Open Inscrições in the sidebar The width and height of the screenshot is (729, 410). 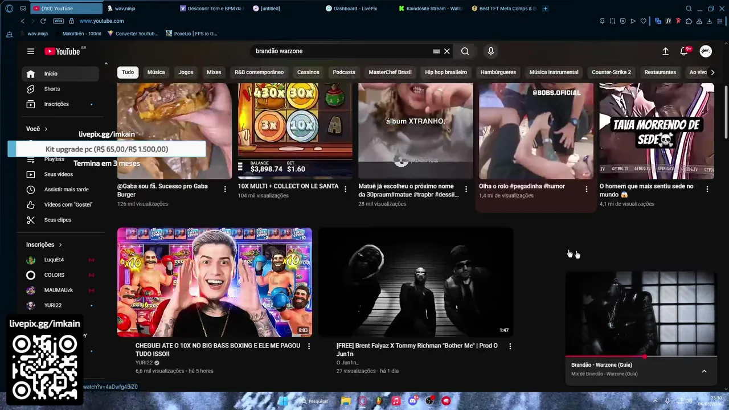(x=60, y=104)
